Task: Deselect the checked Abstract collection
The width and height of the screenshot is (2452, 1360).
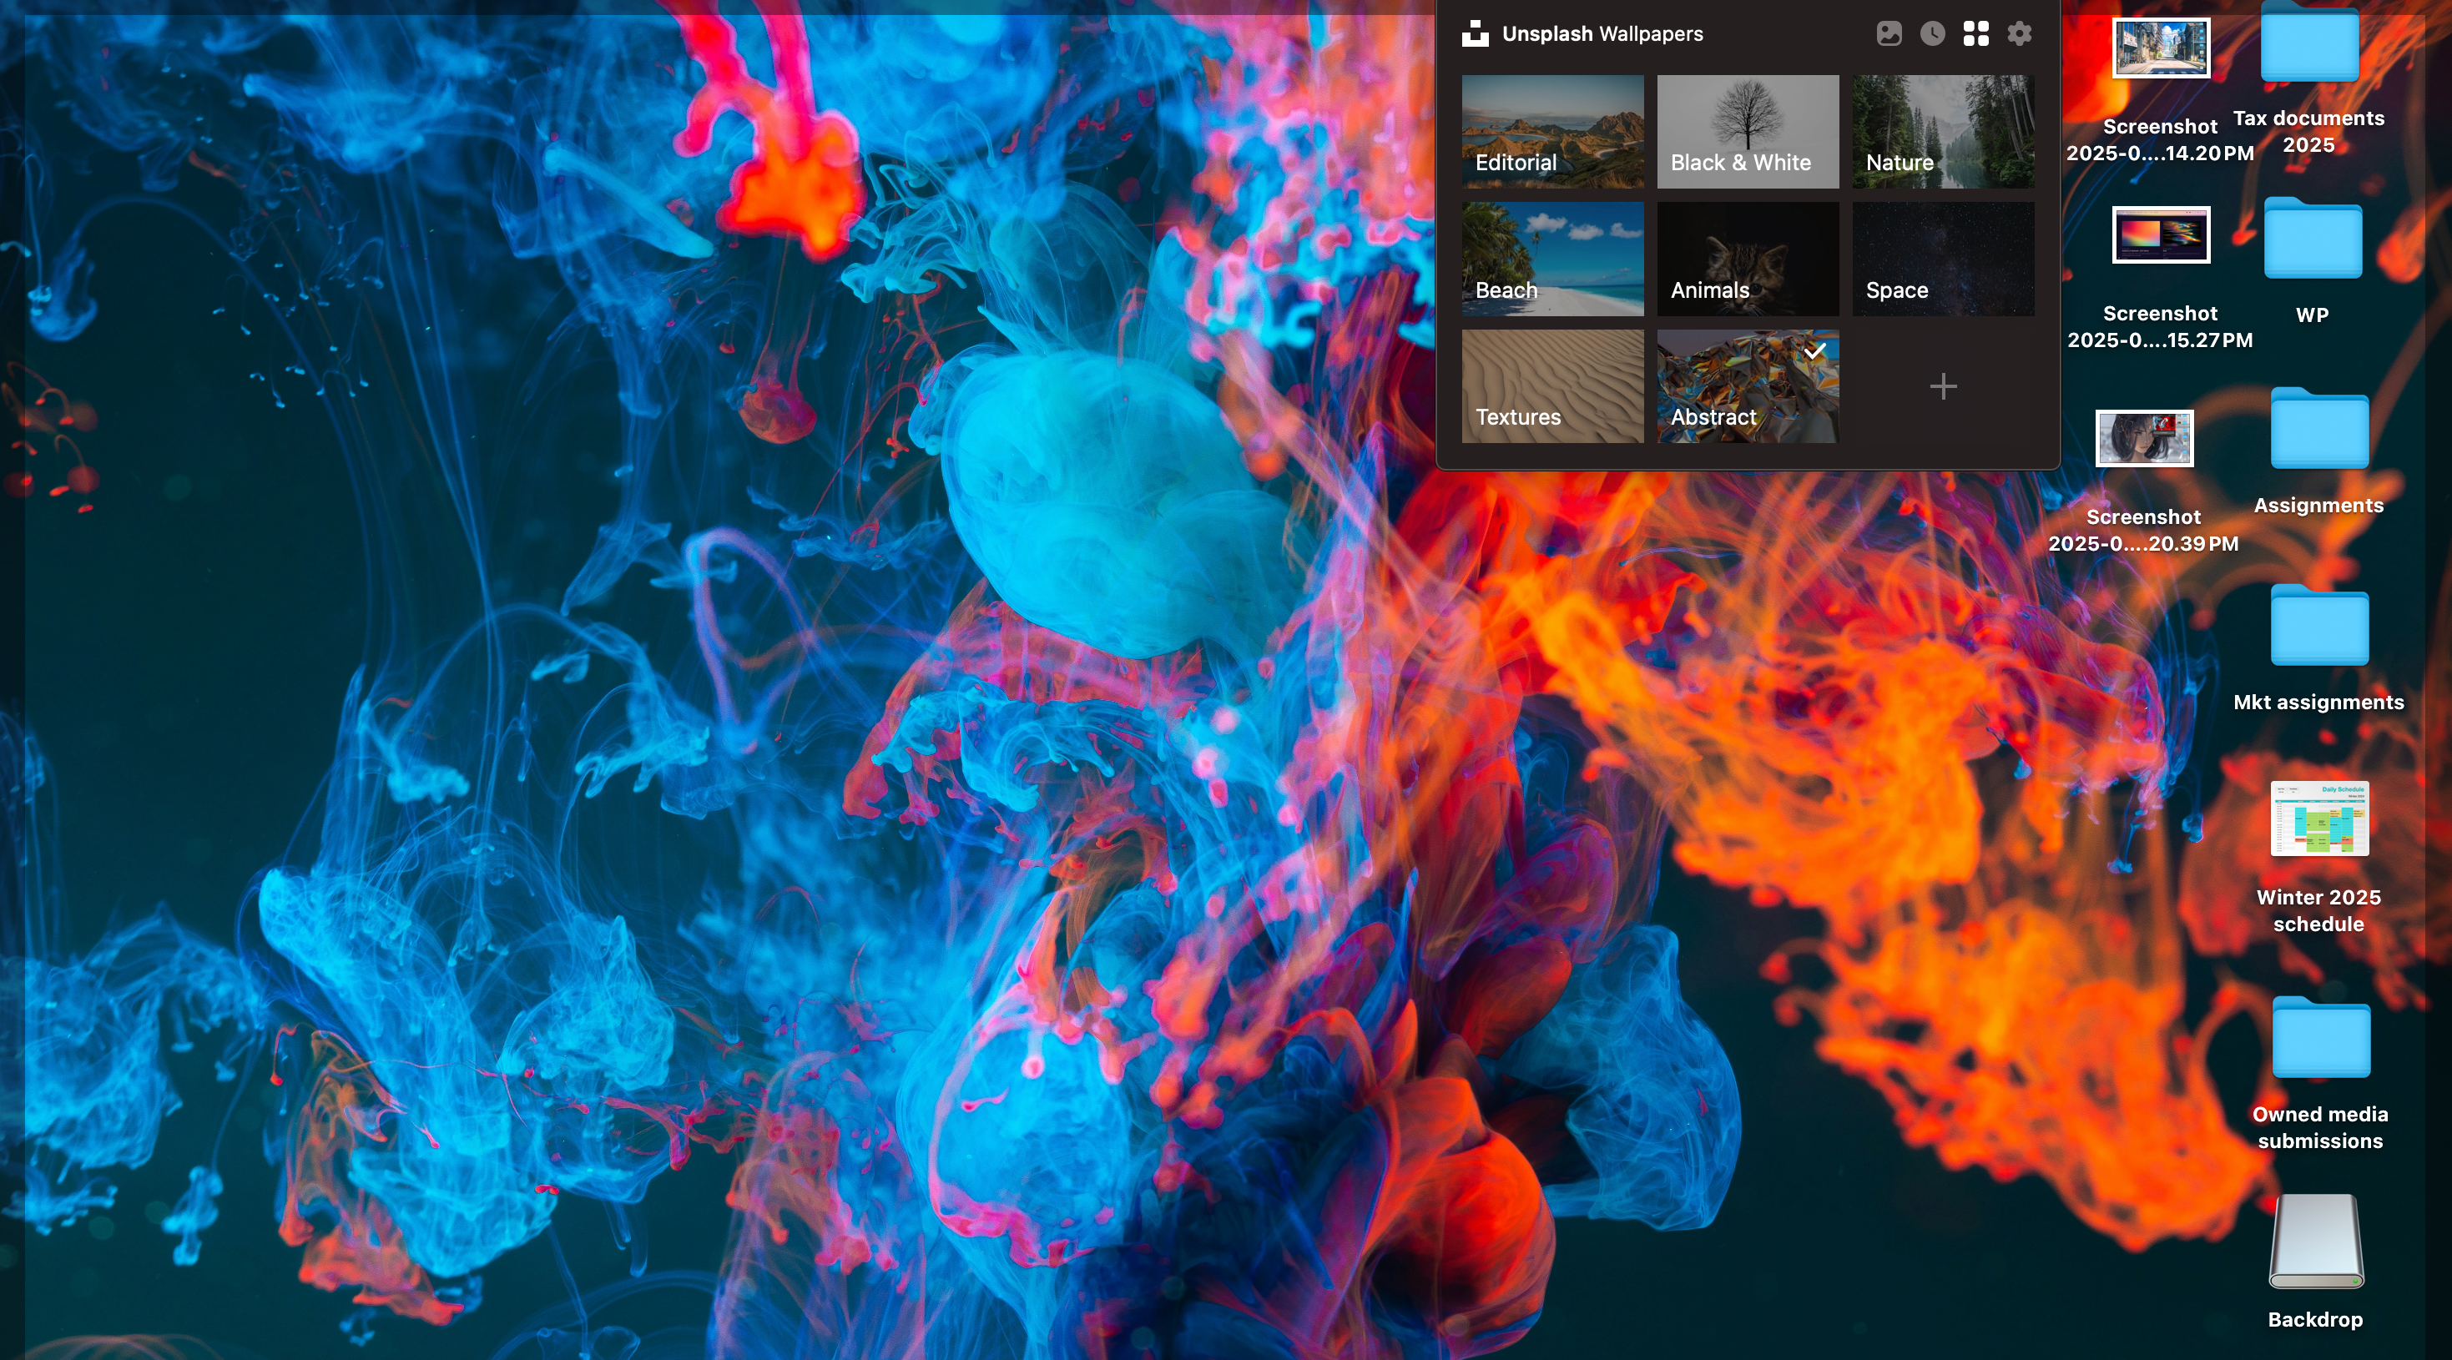Action: tap(1748, 386)
